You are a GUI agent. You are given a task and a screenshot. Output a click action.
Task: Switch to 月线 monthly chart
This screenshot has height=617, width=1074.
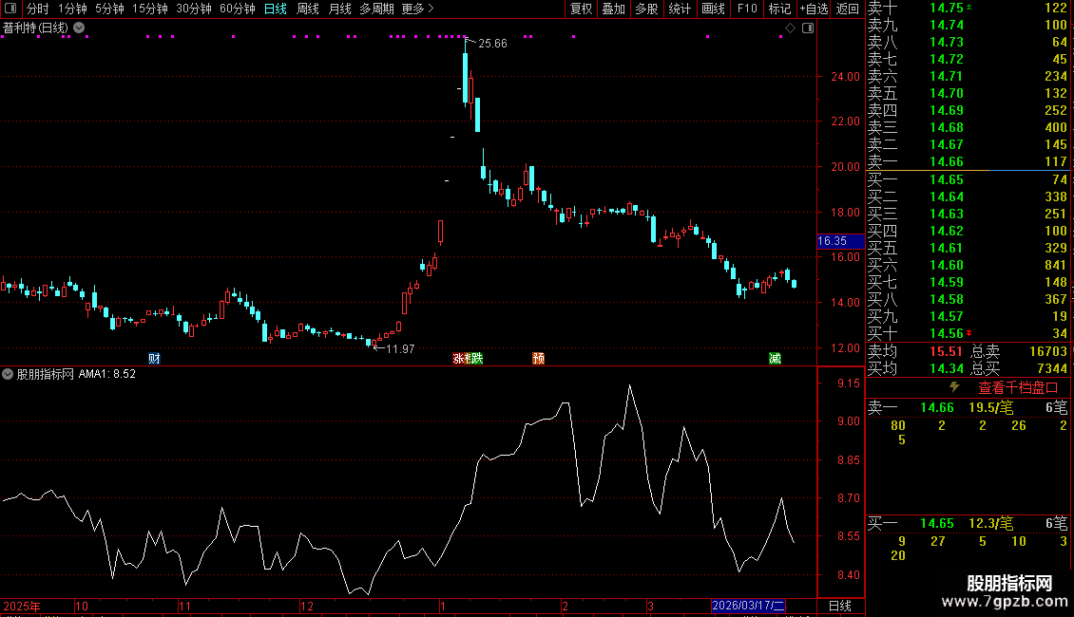click(339, 9)
